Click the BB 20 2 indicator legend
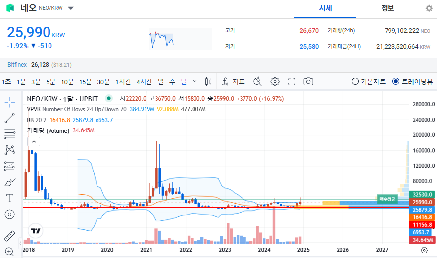 37,120
